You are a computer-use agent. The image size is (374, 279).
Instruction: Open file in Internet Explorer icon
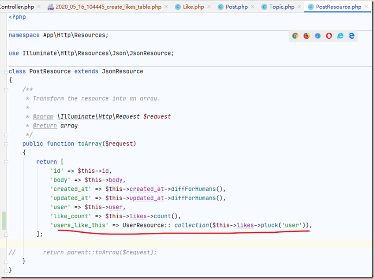tap(340, 36)
